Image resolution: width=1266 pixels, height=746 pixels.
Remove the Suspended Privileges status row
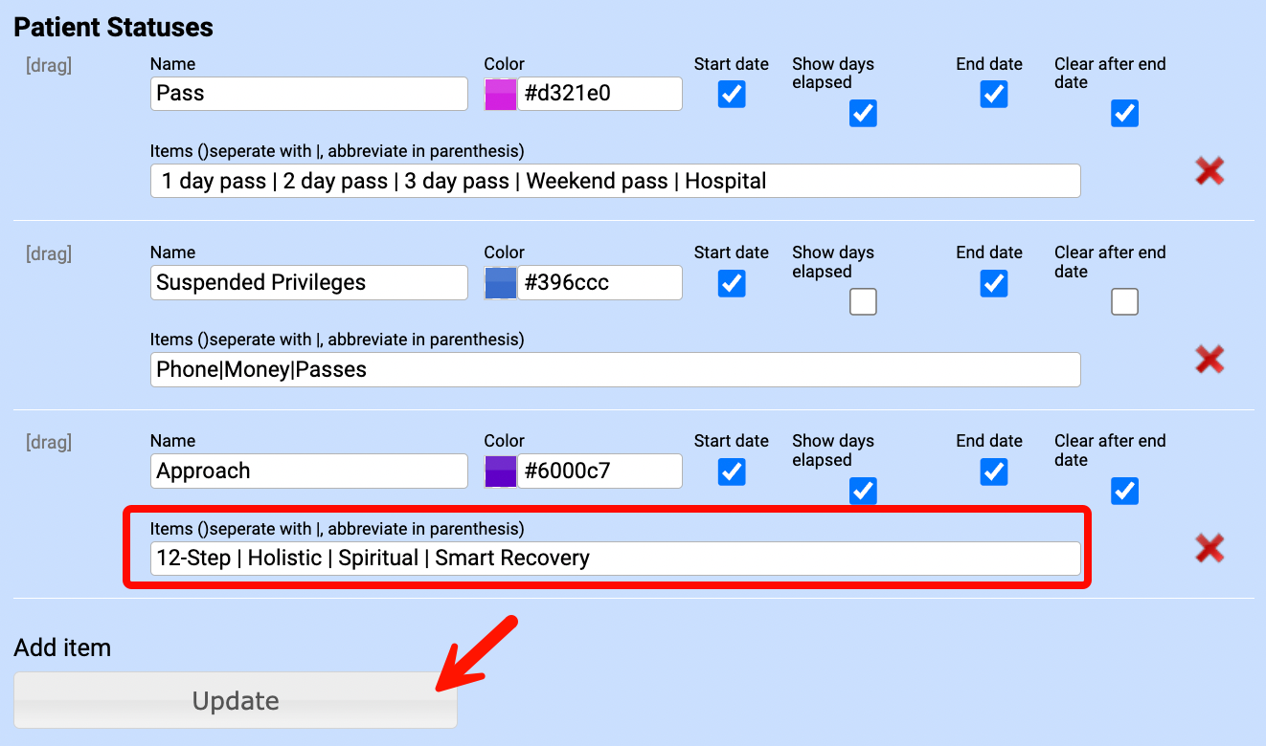click(1209, 360)
